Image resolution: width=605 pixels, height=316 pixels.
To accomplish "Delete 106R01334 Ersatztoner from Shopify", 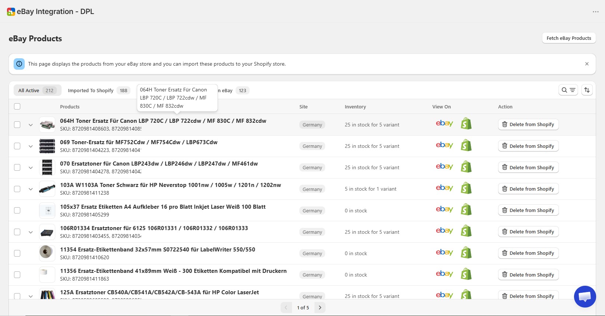I will point(528,232).
